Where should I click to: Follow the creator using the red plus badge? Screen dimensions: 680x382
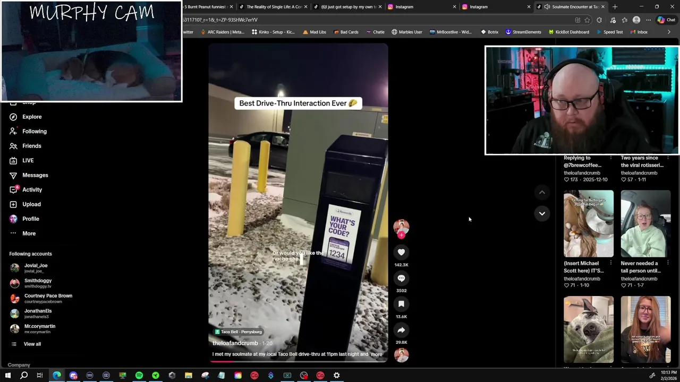tap(401, 235)
